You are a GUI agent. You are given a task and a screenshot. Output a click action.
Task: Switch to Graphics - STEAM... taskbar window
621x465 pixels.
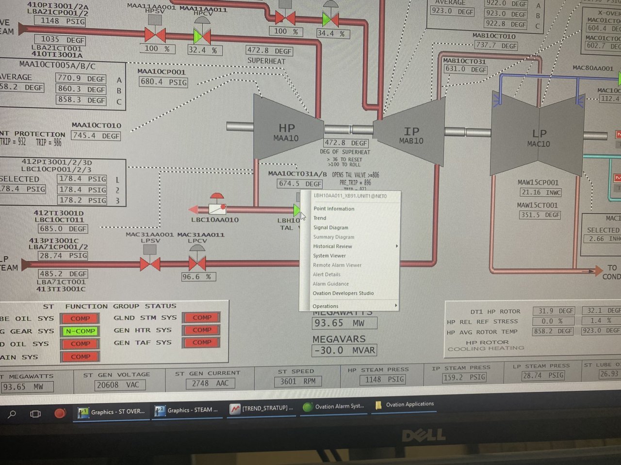tap(186, 410)
